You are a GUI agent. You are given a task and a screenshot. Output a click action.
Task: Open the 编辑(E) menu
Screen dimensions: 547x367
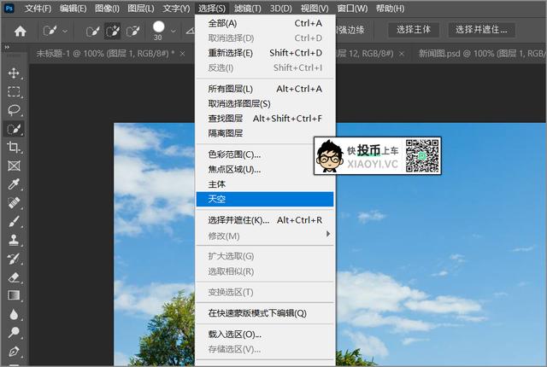click(73, 8)
